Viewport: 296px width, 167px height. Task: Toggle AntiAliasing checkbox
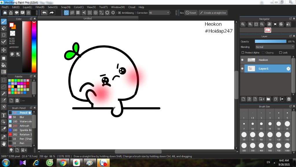tap(119, 13)
